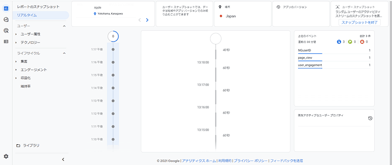Click the 1:16 午後 timeline dot
The height and width of the screenshot is (165, 392).
pyautogui.click(x=113, y=63)
